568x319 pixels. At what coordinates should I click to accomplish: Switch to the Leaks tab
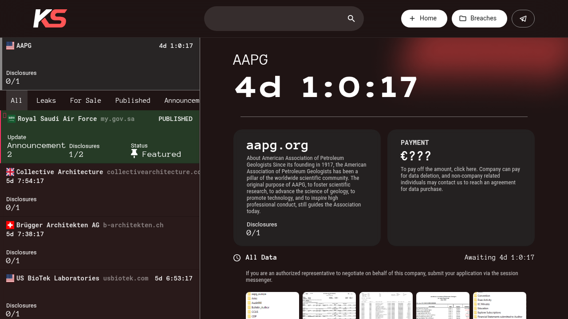click(46, 101)
